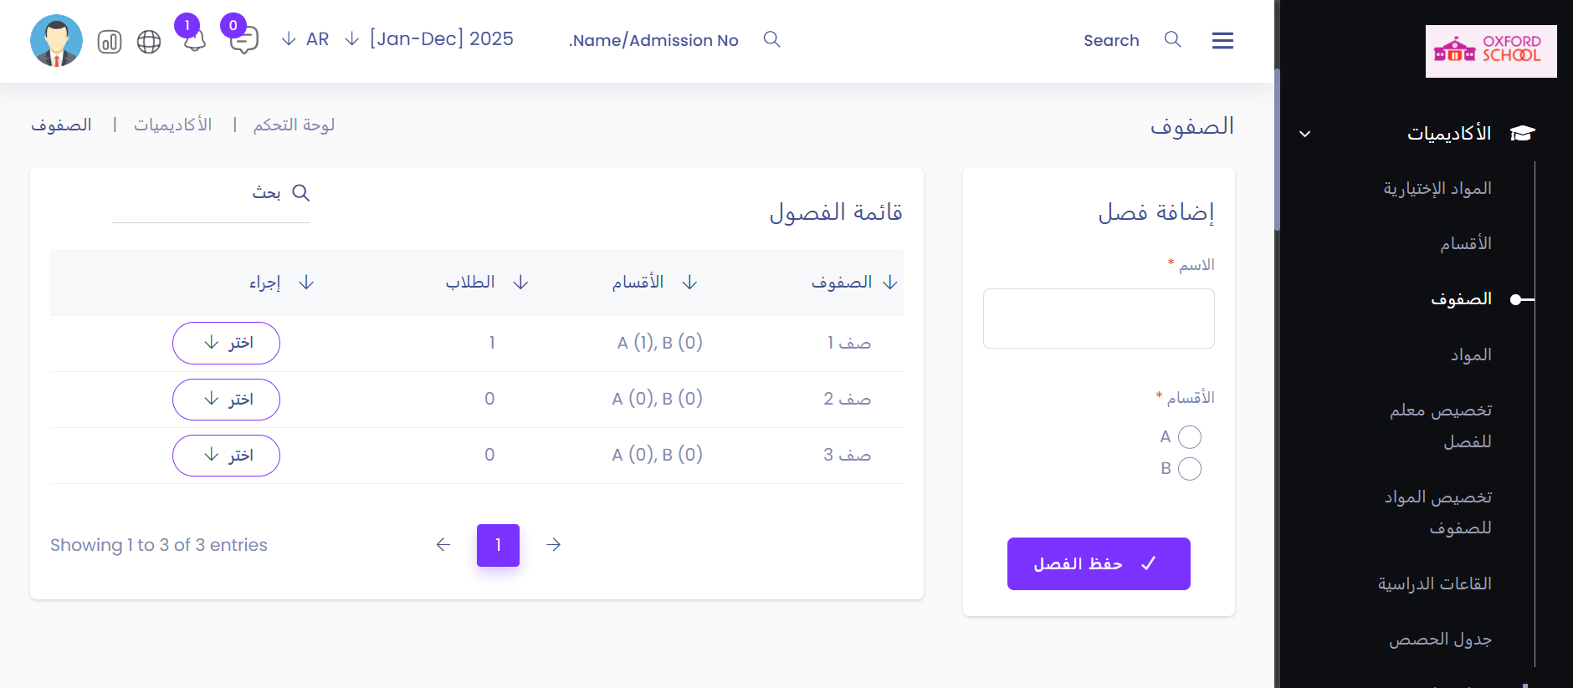
Task: Select section B radio button
Action: click(x=1189, y=469)
